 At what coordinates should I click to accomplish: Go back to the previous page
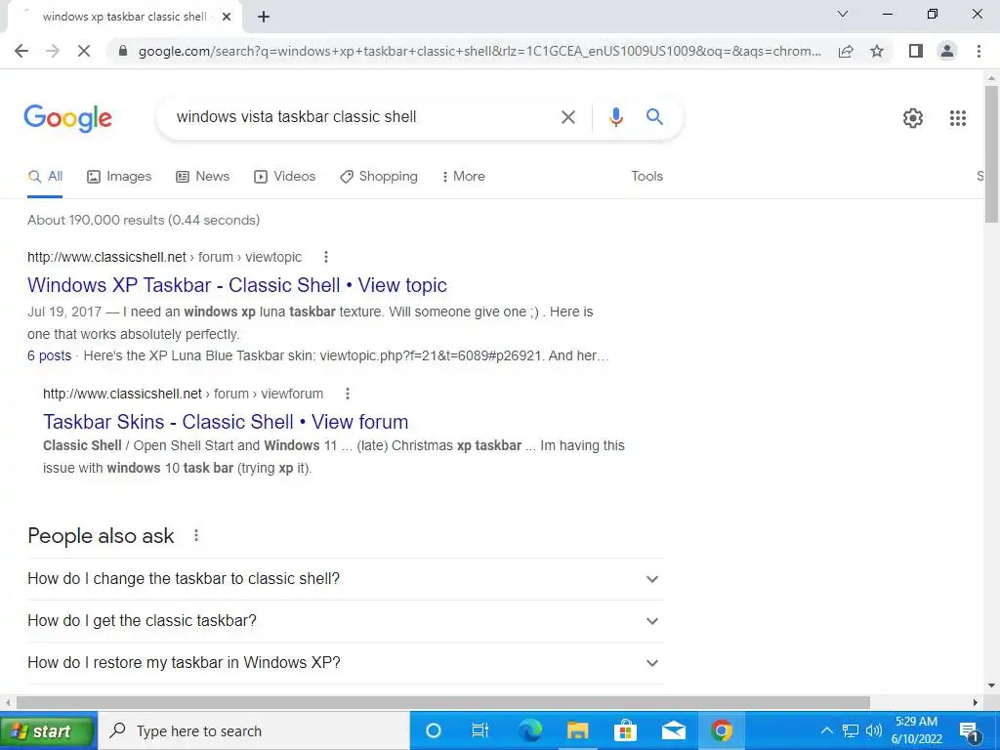pos(21,51)
